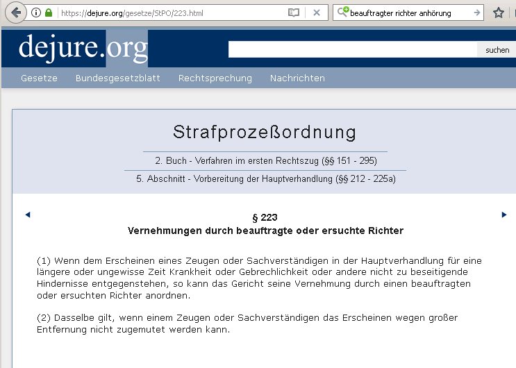Open the Bundesgesetzblatt menu item
The width and height of the screenshot is (516, 368).
117,78
